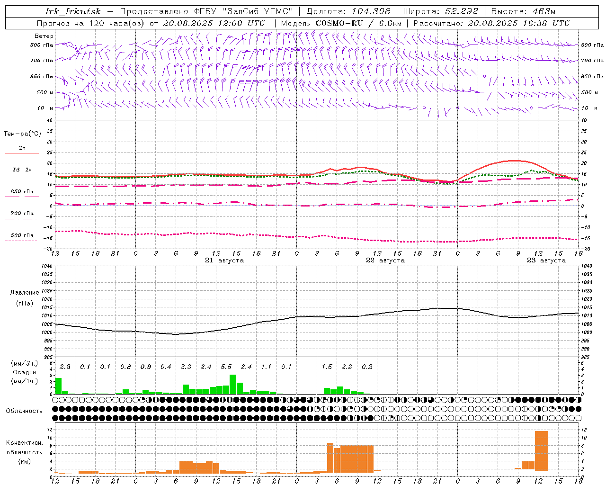Viewport: 606px width, 485px height.
Task: Select the 2.3 precipitation total
Action: click(x=186, y=367)
